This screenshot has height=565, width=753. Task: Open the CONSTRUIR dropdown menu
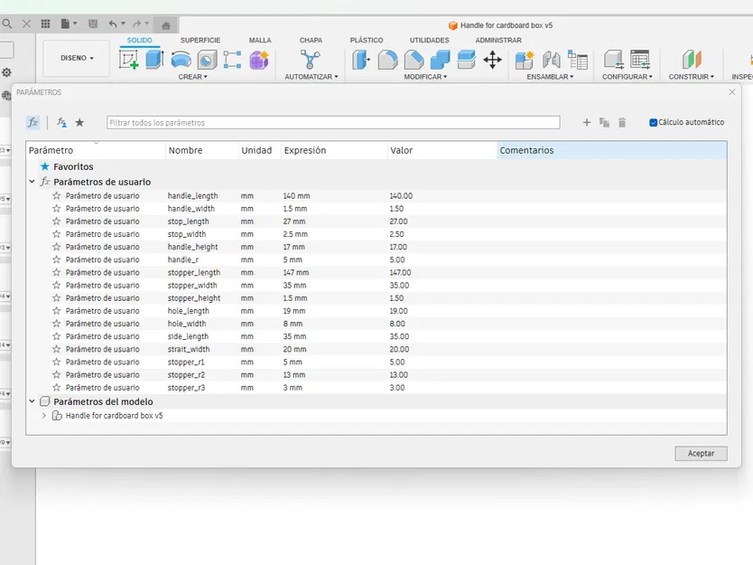[x=691, y=77]
